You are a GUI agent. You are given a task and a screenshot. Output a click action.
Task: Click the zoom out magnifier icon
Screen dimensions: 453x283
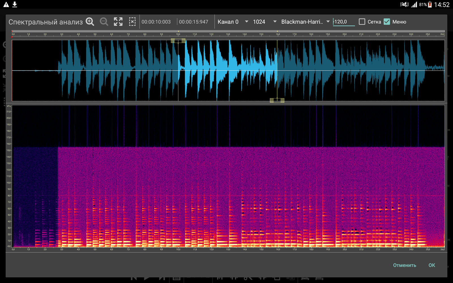104,22
